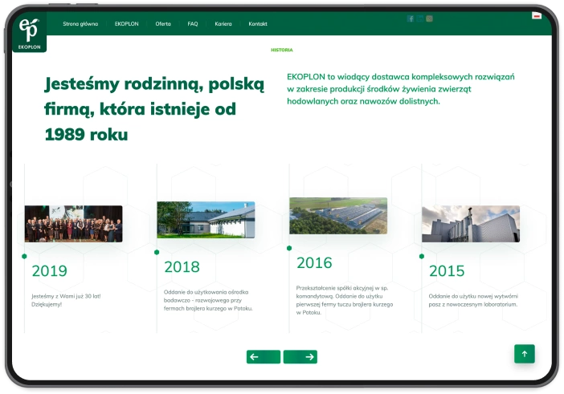Open Oferta menu item
This screenshot has height=394, width=564.
(x=163, y=24)
